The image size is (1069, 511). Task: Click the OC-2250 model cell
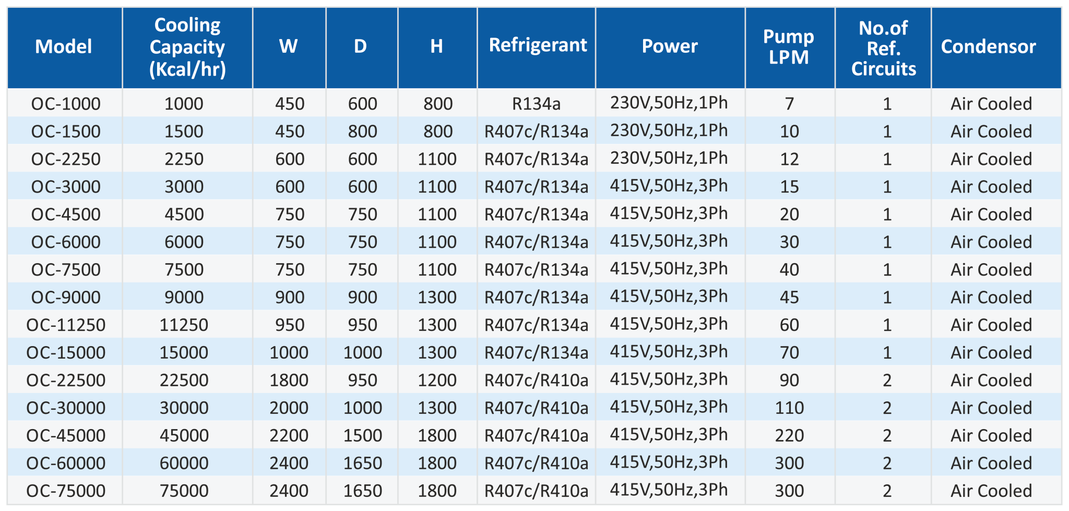[66, 159]
